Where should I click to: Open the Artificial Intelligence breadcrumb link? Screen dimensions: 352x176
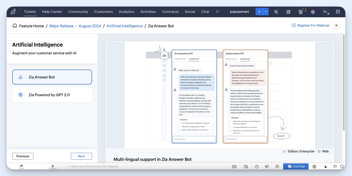[x=124, y=26]
